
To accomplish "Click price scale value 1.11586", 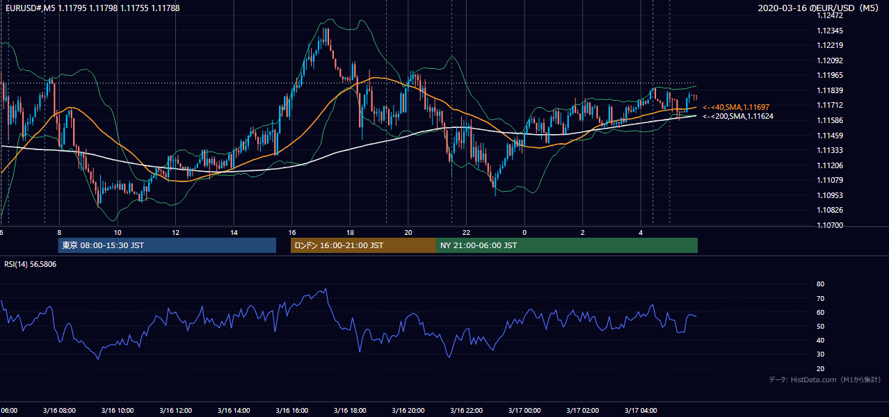I will click(830, 120).
